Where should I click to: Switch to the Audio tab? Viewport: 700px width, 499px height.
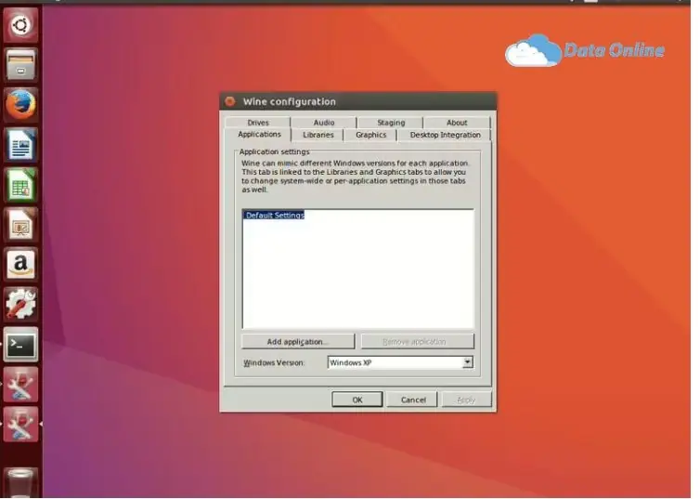tap(324, 123)
